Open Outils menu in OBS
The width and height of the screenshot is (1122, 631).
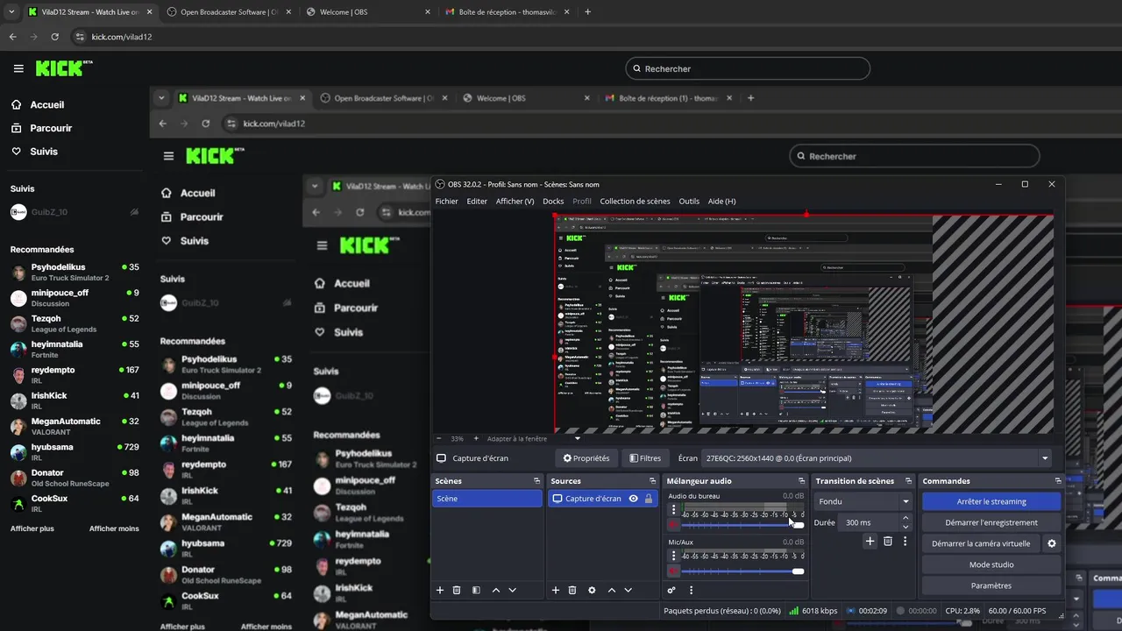(689, 202)
